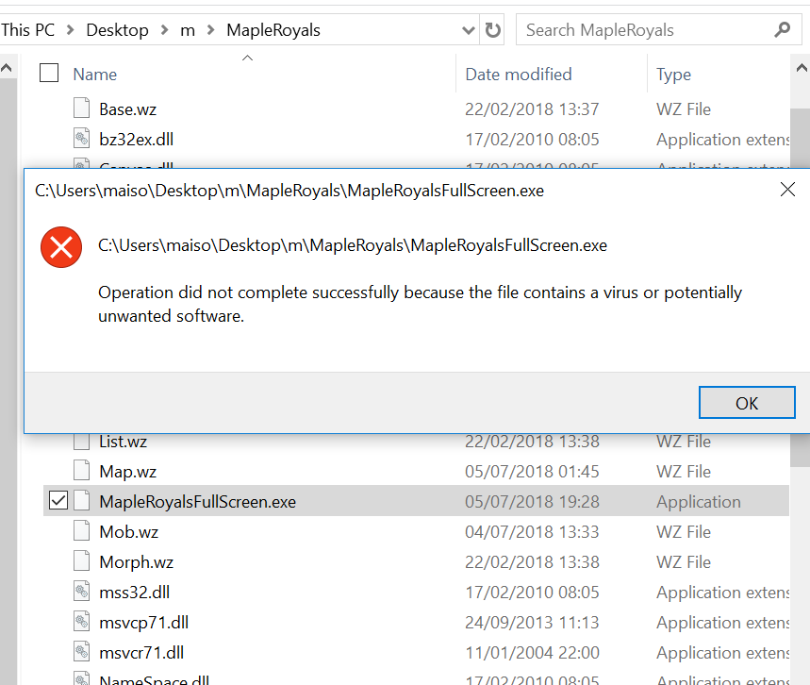810x685 pixels.
Task: Click the bz32ex.dll file icon
Action: [x=82, y=139]
